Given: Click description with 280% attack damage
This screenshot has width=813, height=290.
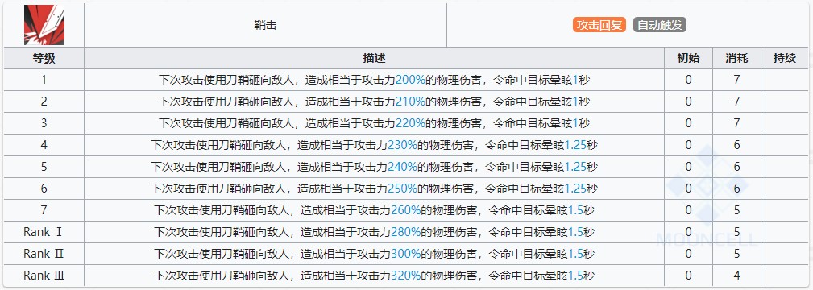Looking at the screenshot, I should click(375, 232).
